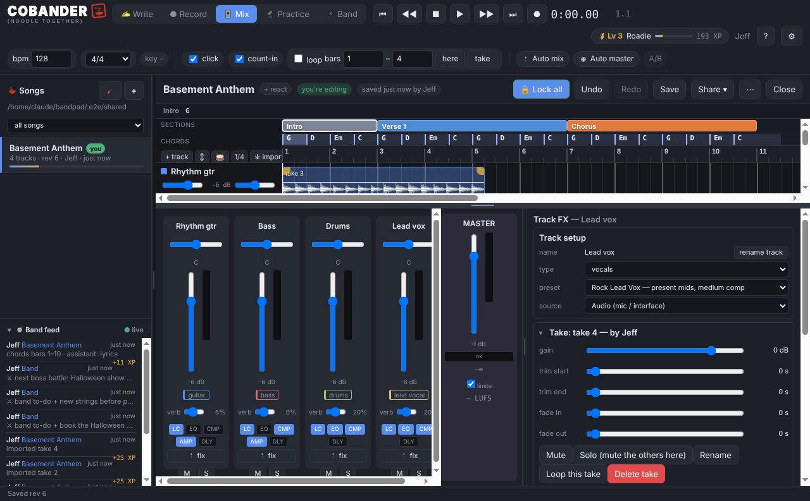Click the Bass pan slider
Image resolution: width=810 pixels, height=501 pixels.
267,244
